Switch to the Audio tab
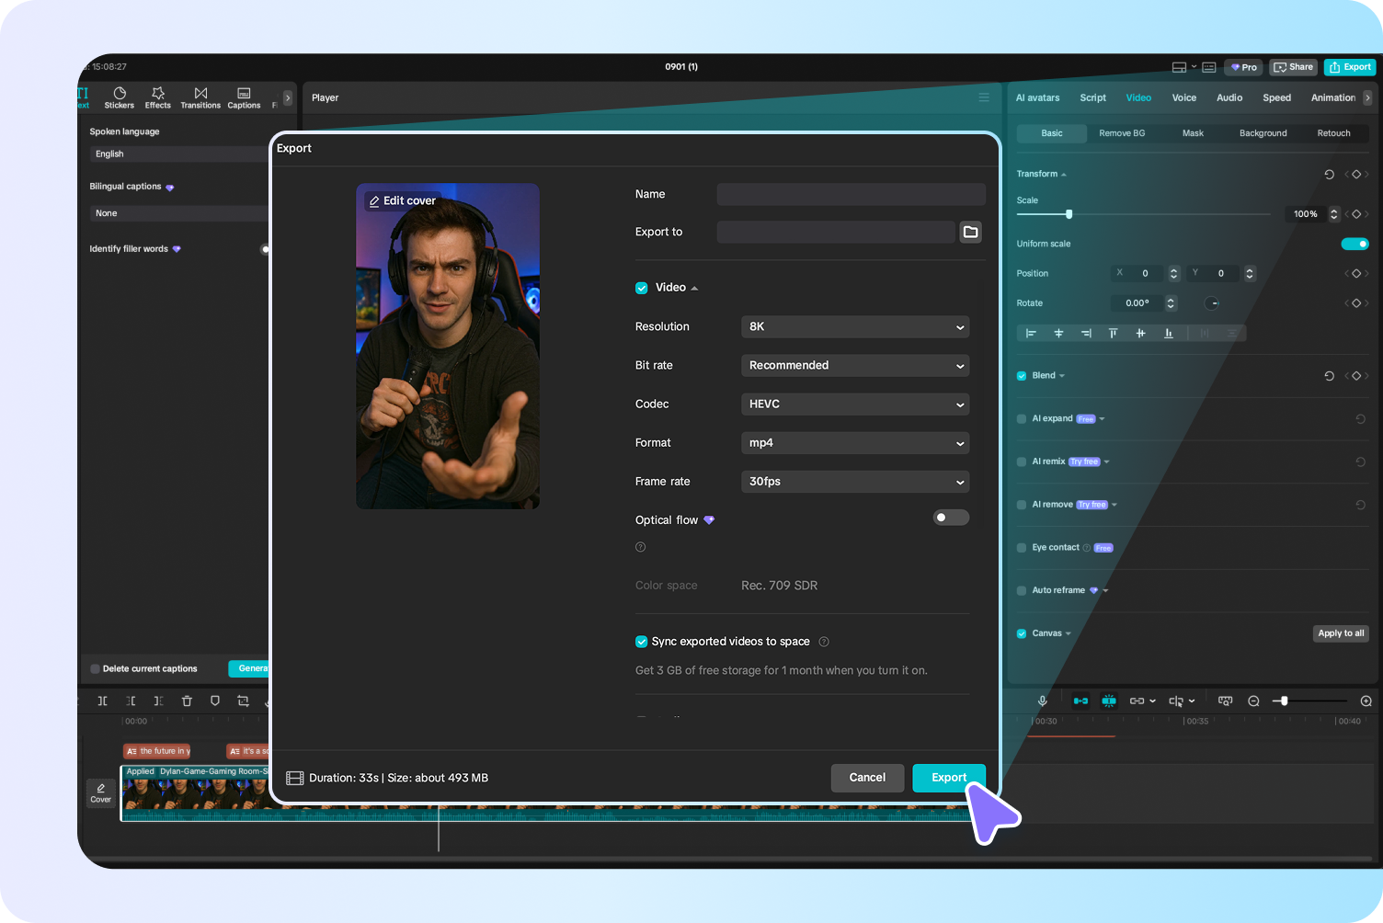Viewport: 1383px width, 923px height. pos(1229,97)
